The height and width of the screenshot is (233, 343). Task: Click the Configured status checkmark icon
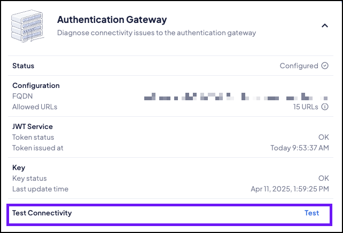[325, 66]
